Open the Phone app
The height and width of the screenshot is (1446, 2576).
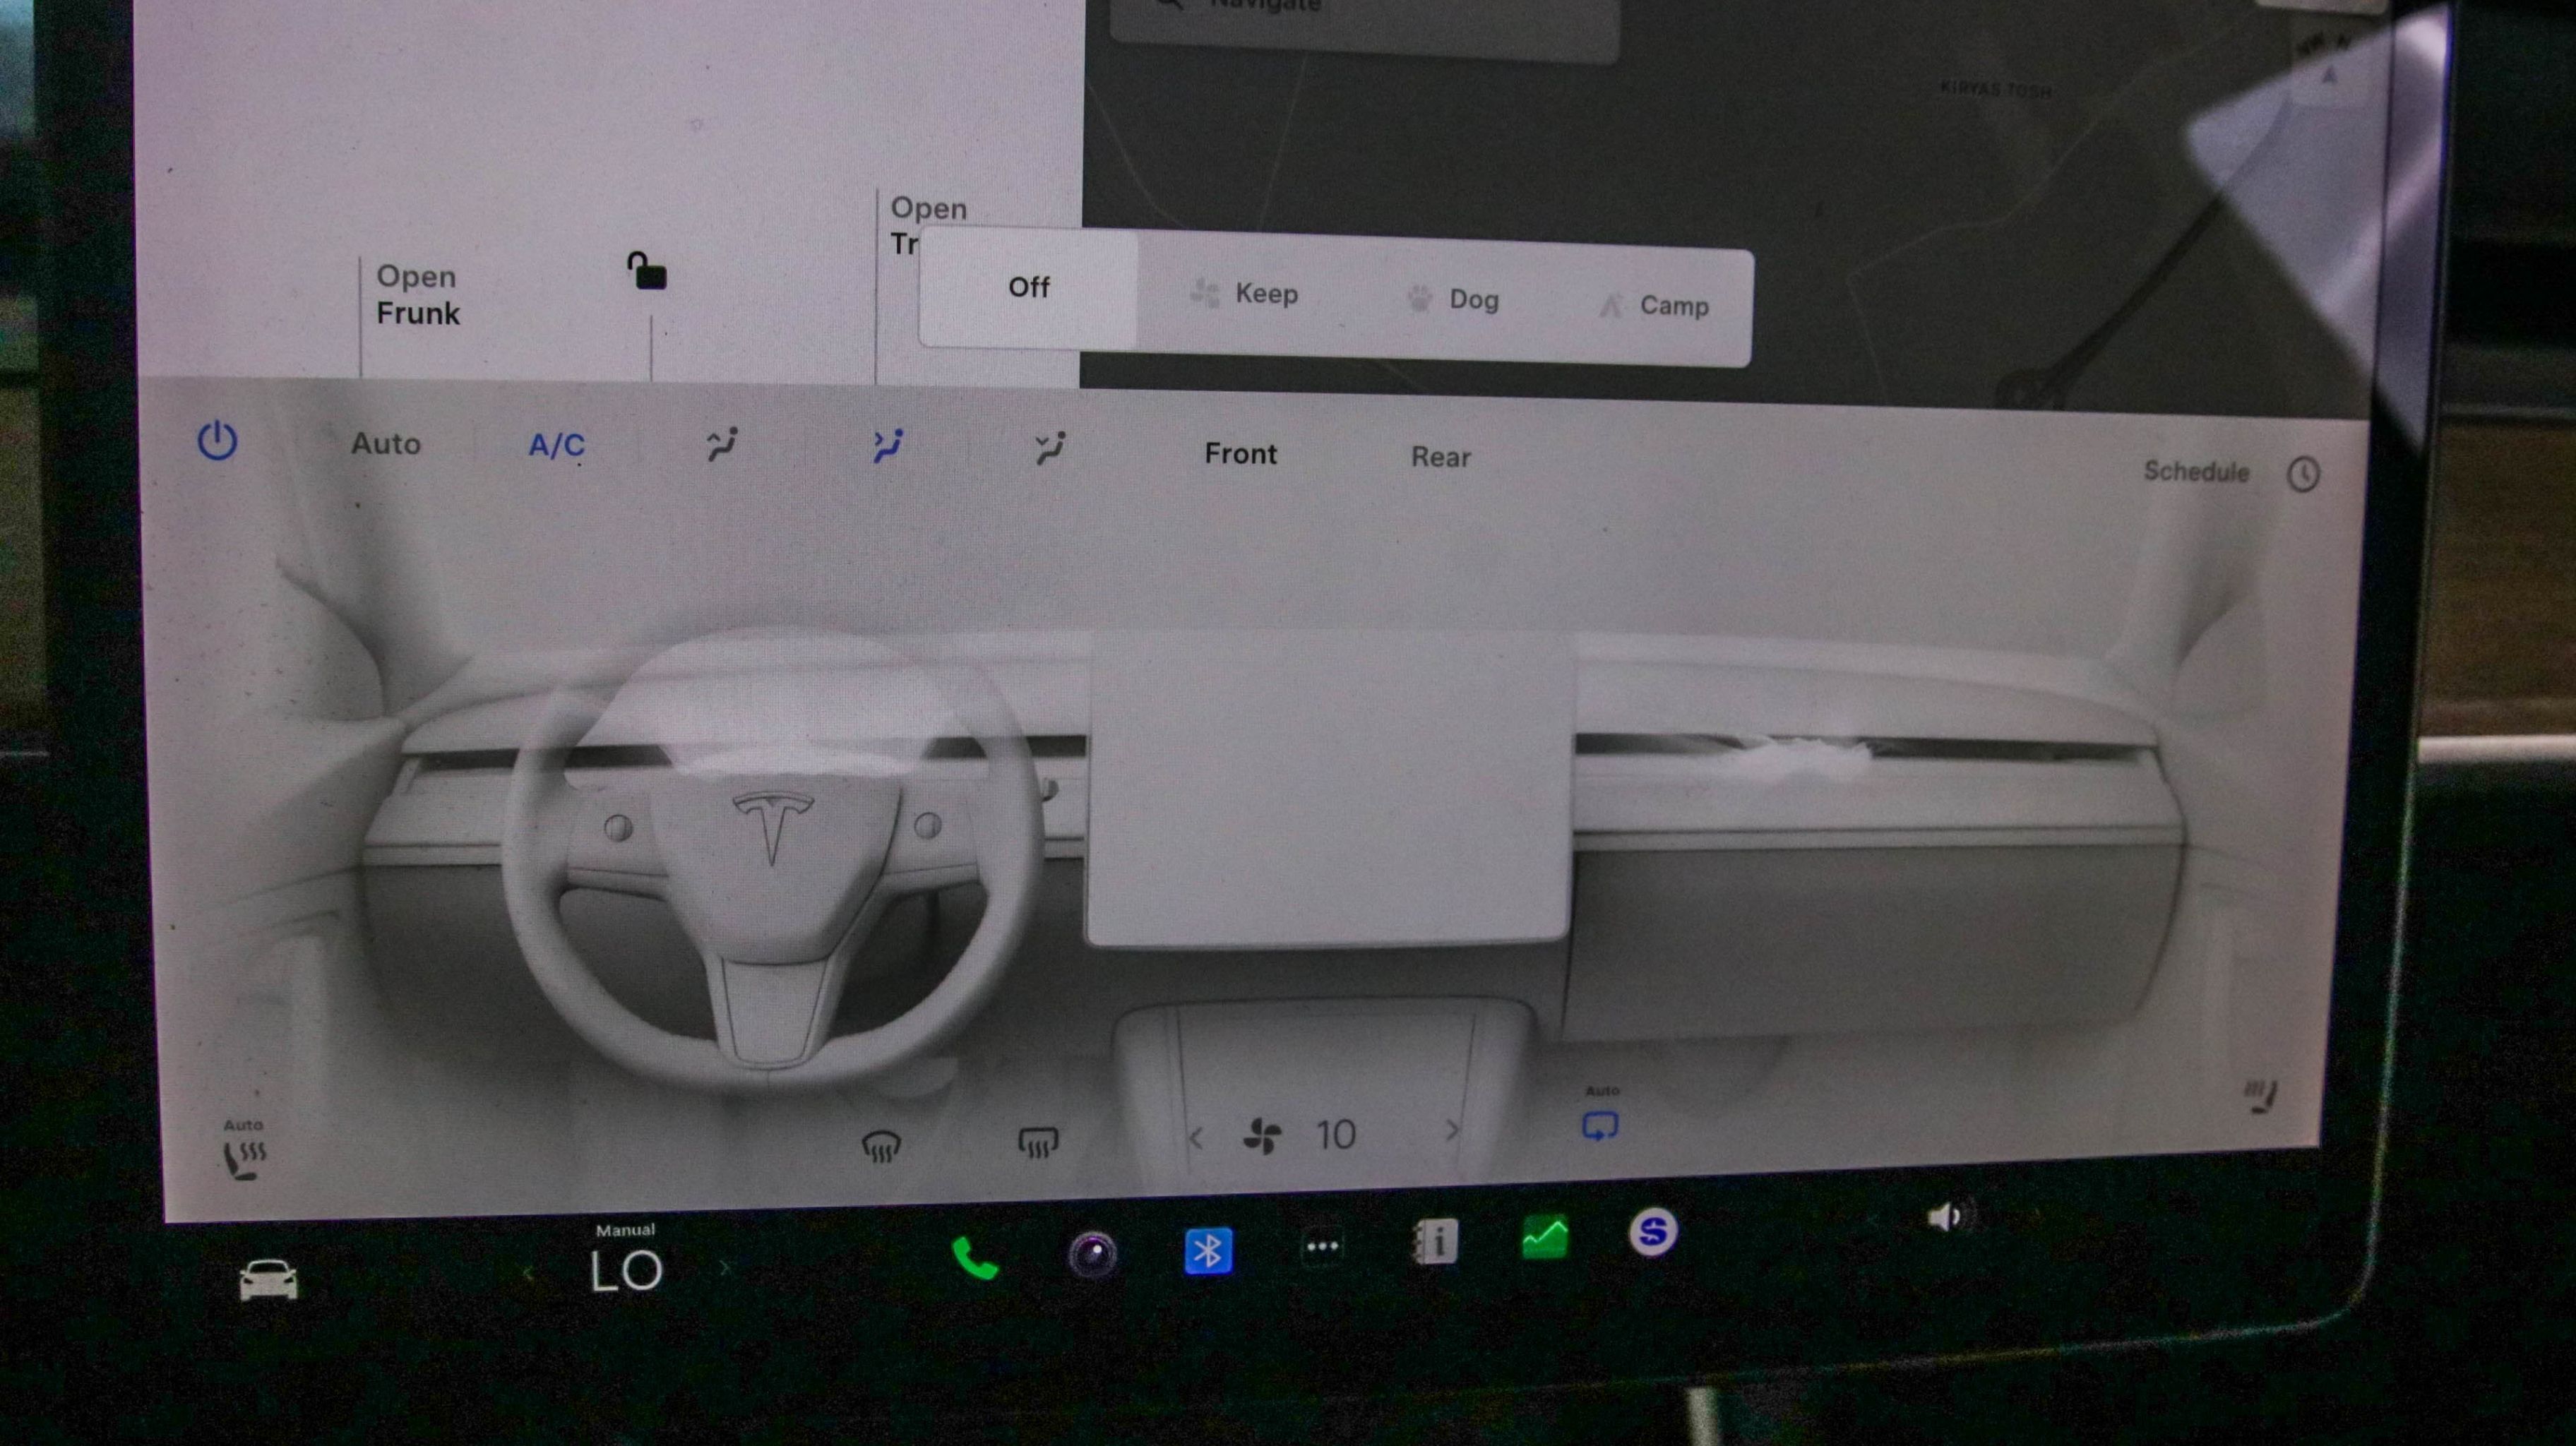(974, 1257)
